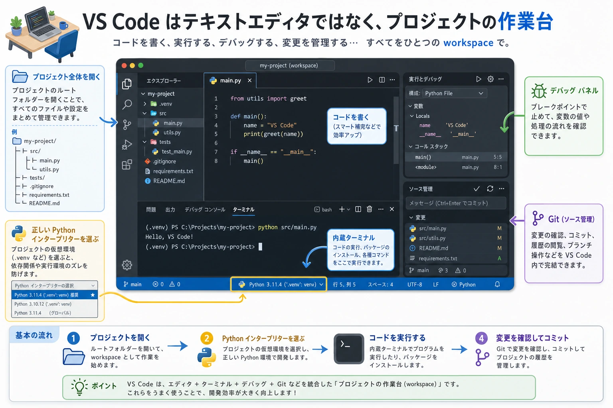Expand the .venv folder
613x408 pixels.
145,104
